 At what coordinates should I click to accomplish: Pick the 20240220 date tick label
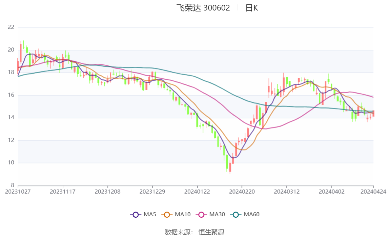pyautogui.click(x=242, y=192)
